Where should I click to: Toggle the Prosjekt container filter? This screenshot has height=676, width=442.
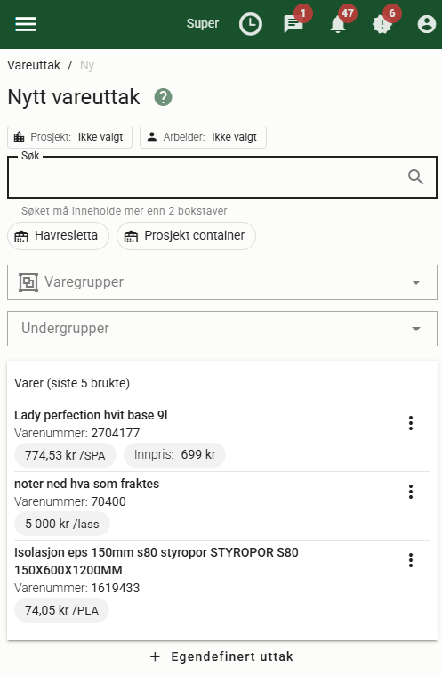click(x=187, y=236)
